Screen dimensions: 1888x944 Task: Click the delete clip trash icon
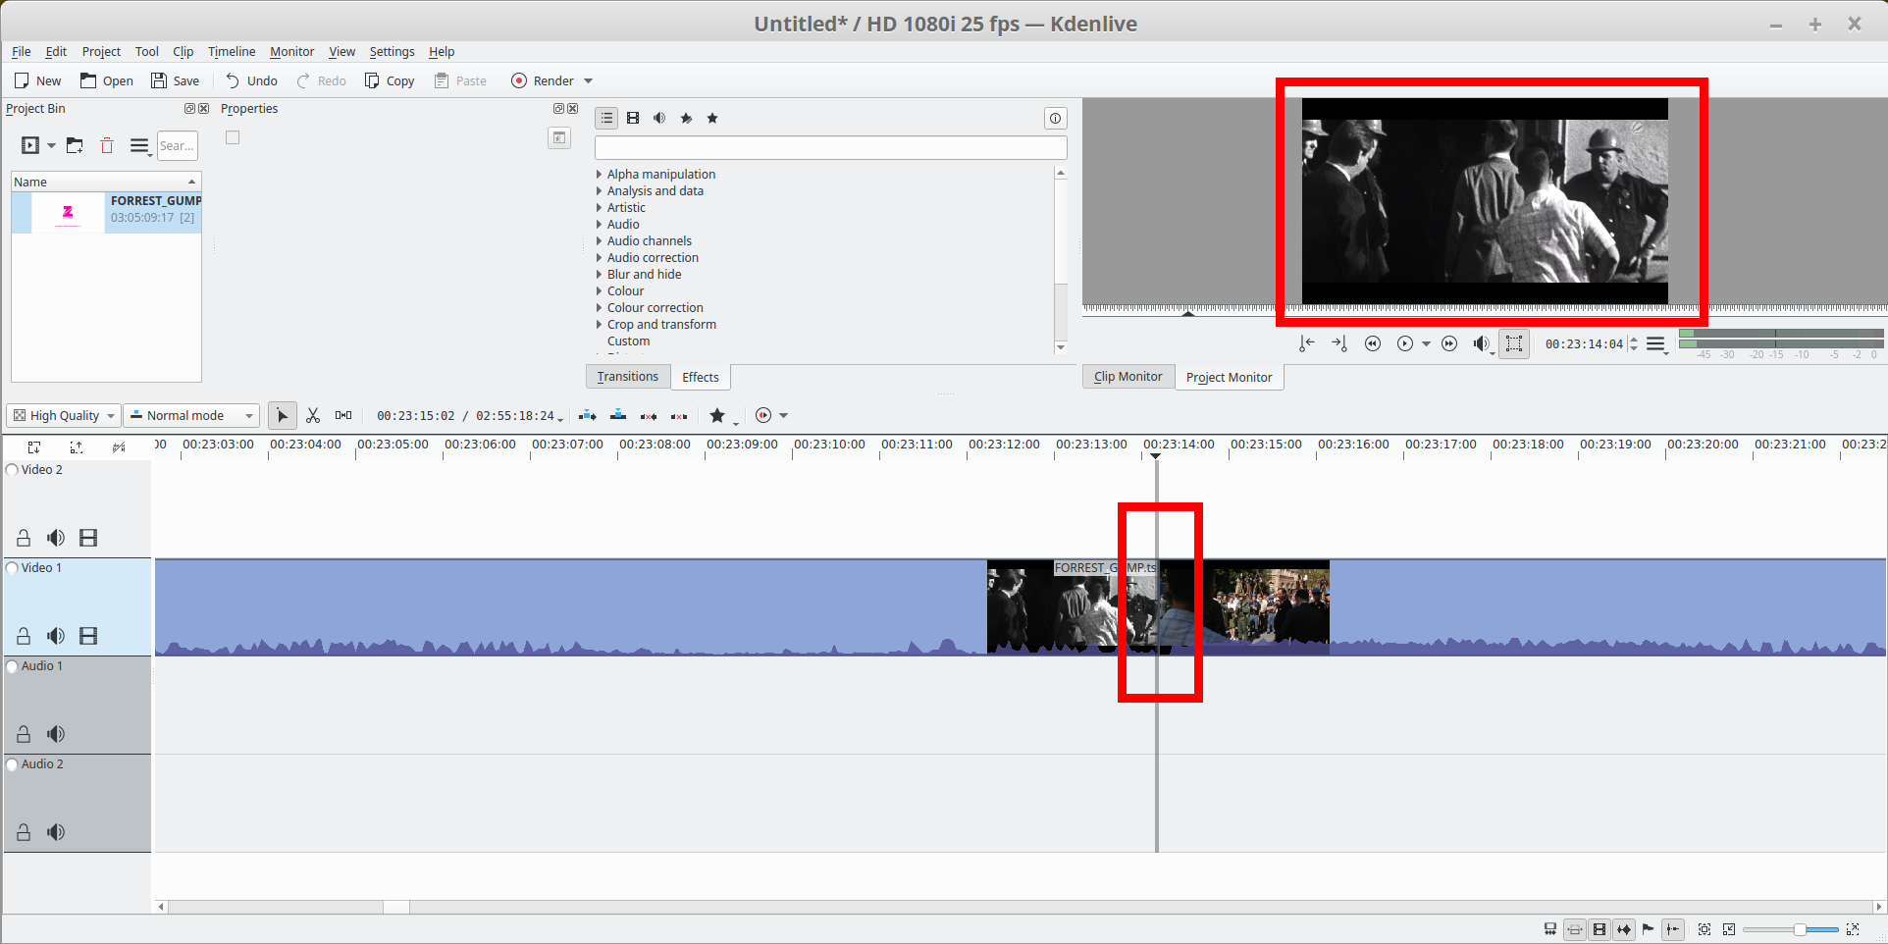[107, 145]
